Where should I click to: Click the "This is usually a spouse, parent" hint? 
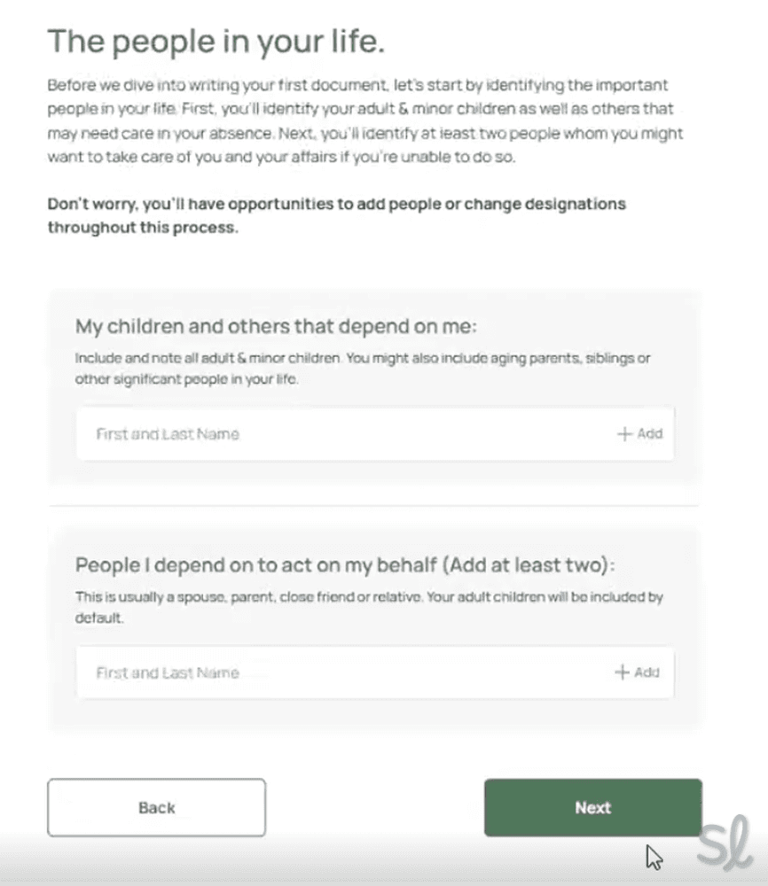(368, 605)
